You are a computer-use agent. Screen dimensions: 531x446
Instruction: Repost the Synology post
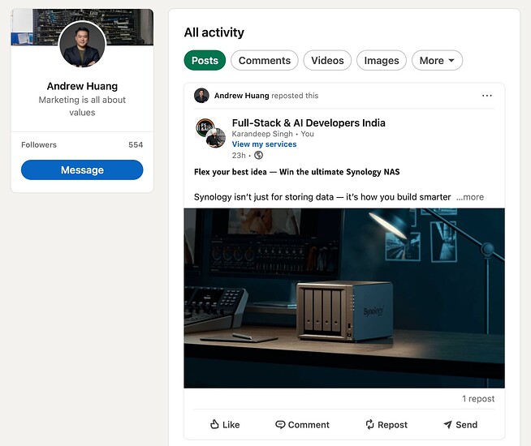pos(386,425)
